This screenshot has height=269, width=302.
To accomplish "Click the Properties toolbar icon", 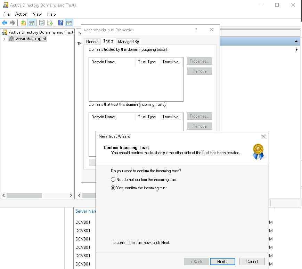I will tap(42, 23).
